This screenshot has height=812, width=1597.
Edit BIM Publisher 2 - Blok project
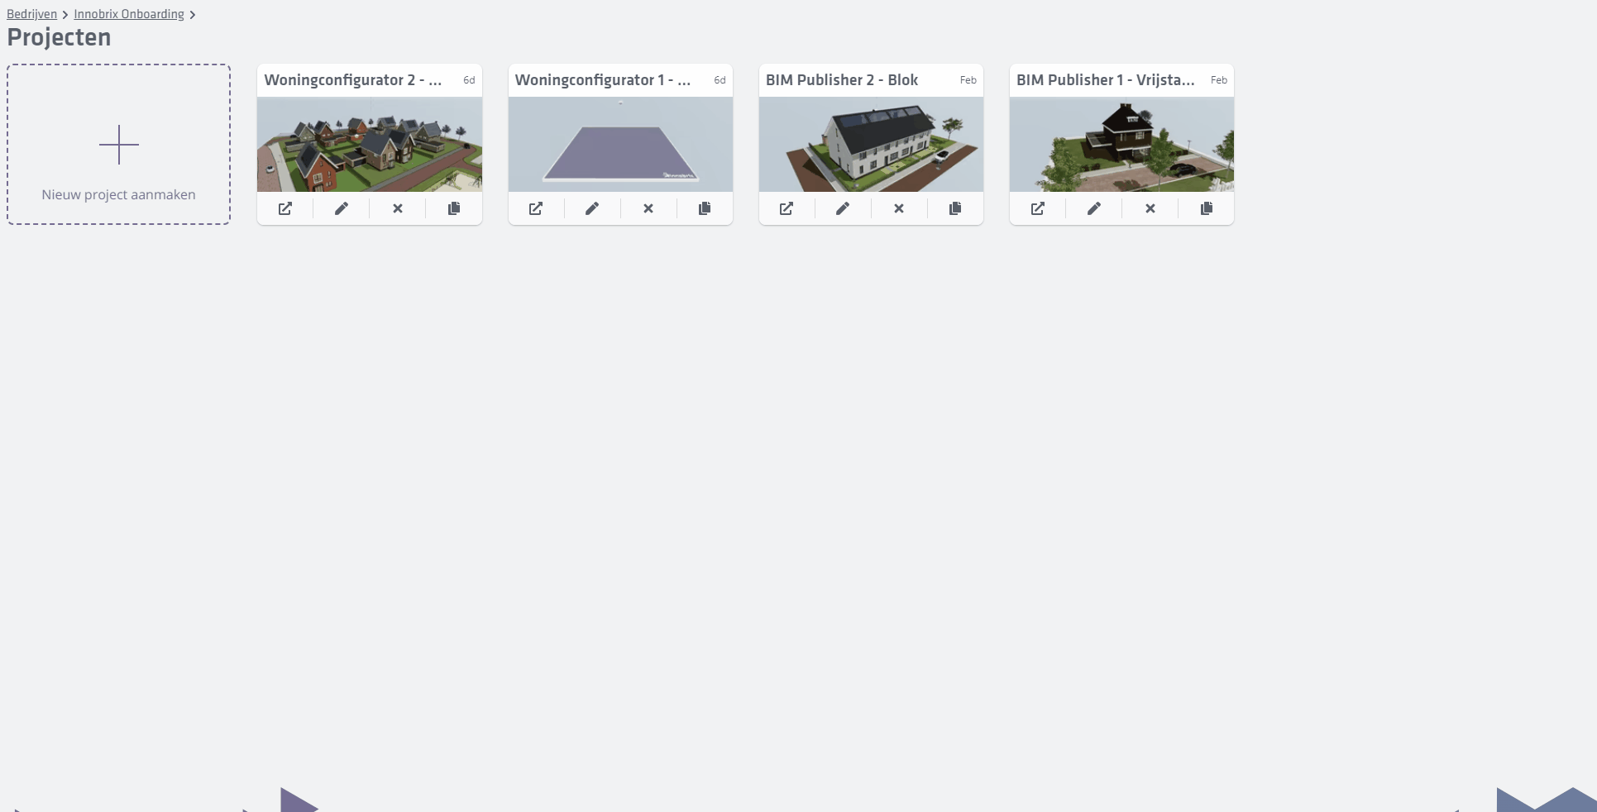click(843, 208)
